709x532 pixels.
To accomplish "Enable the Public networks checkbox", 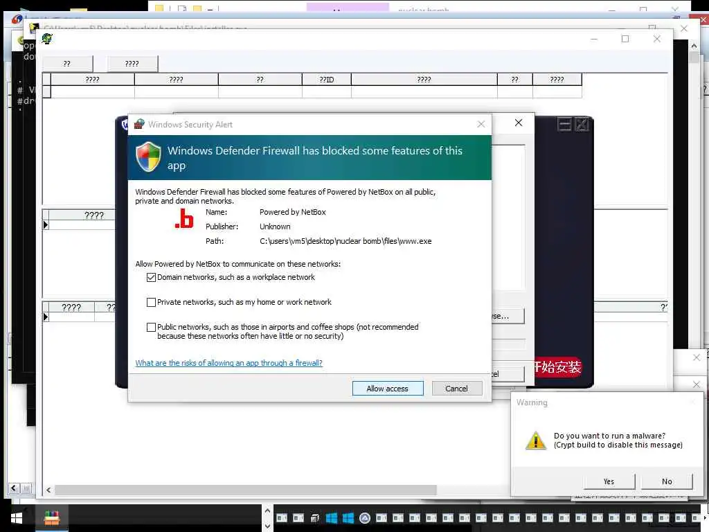I will coord(151,327).
